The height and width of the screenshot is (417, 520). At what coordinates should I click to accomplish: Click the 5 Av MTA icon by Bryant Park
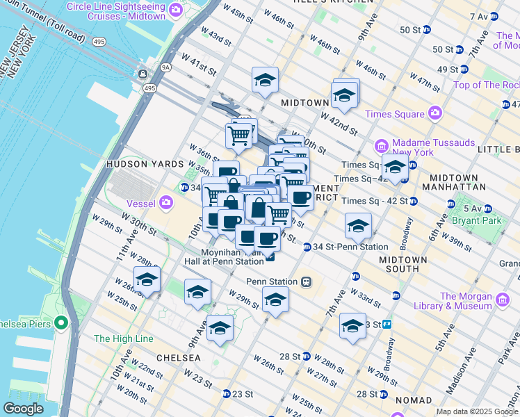[488, 208]
